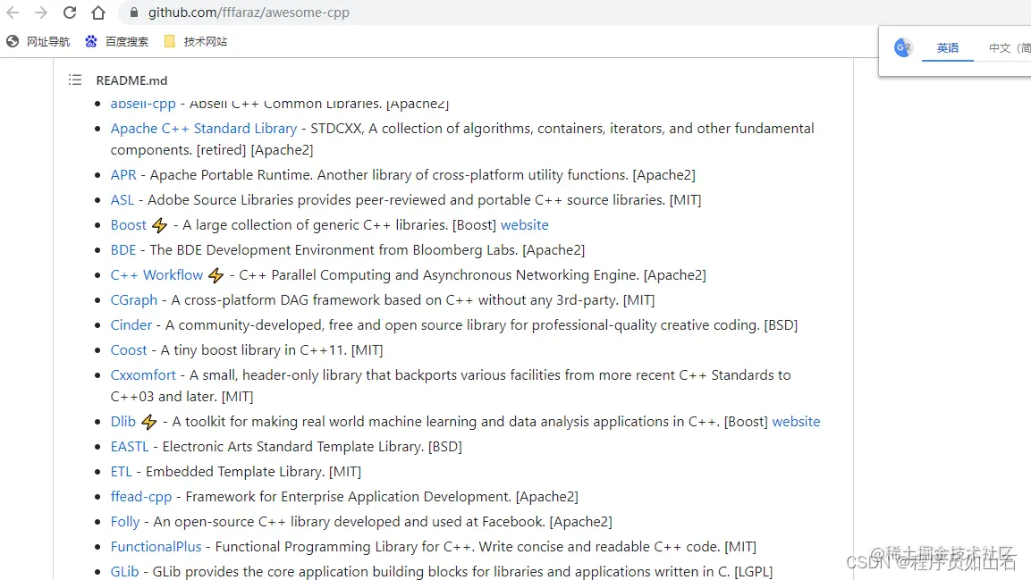
Task: Open the 百度搜索 bookmark
Action: pos(117,41)
